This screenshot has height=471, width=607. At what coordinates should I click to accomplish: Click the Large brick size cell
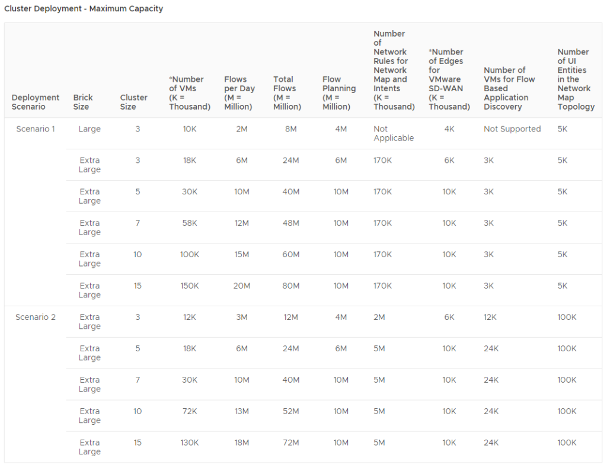pos(89,129)
